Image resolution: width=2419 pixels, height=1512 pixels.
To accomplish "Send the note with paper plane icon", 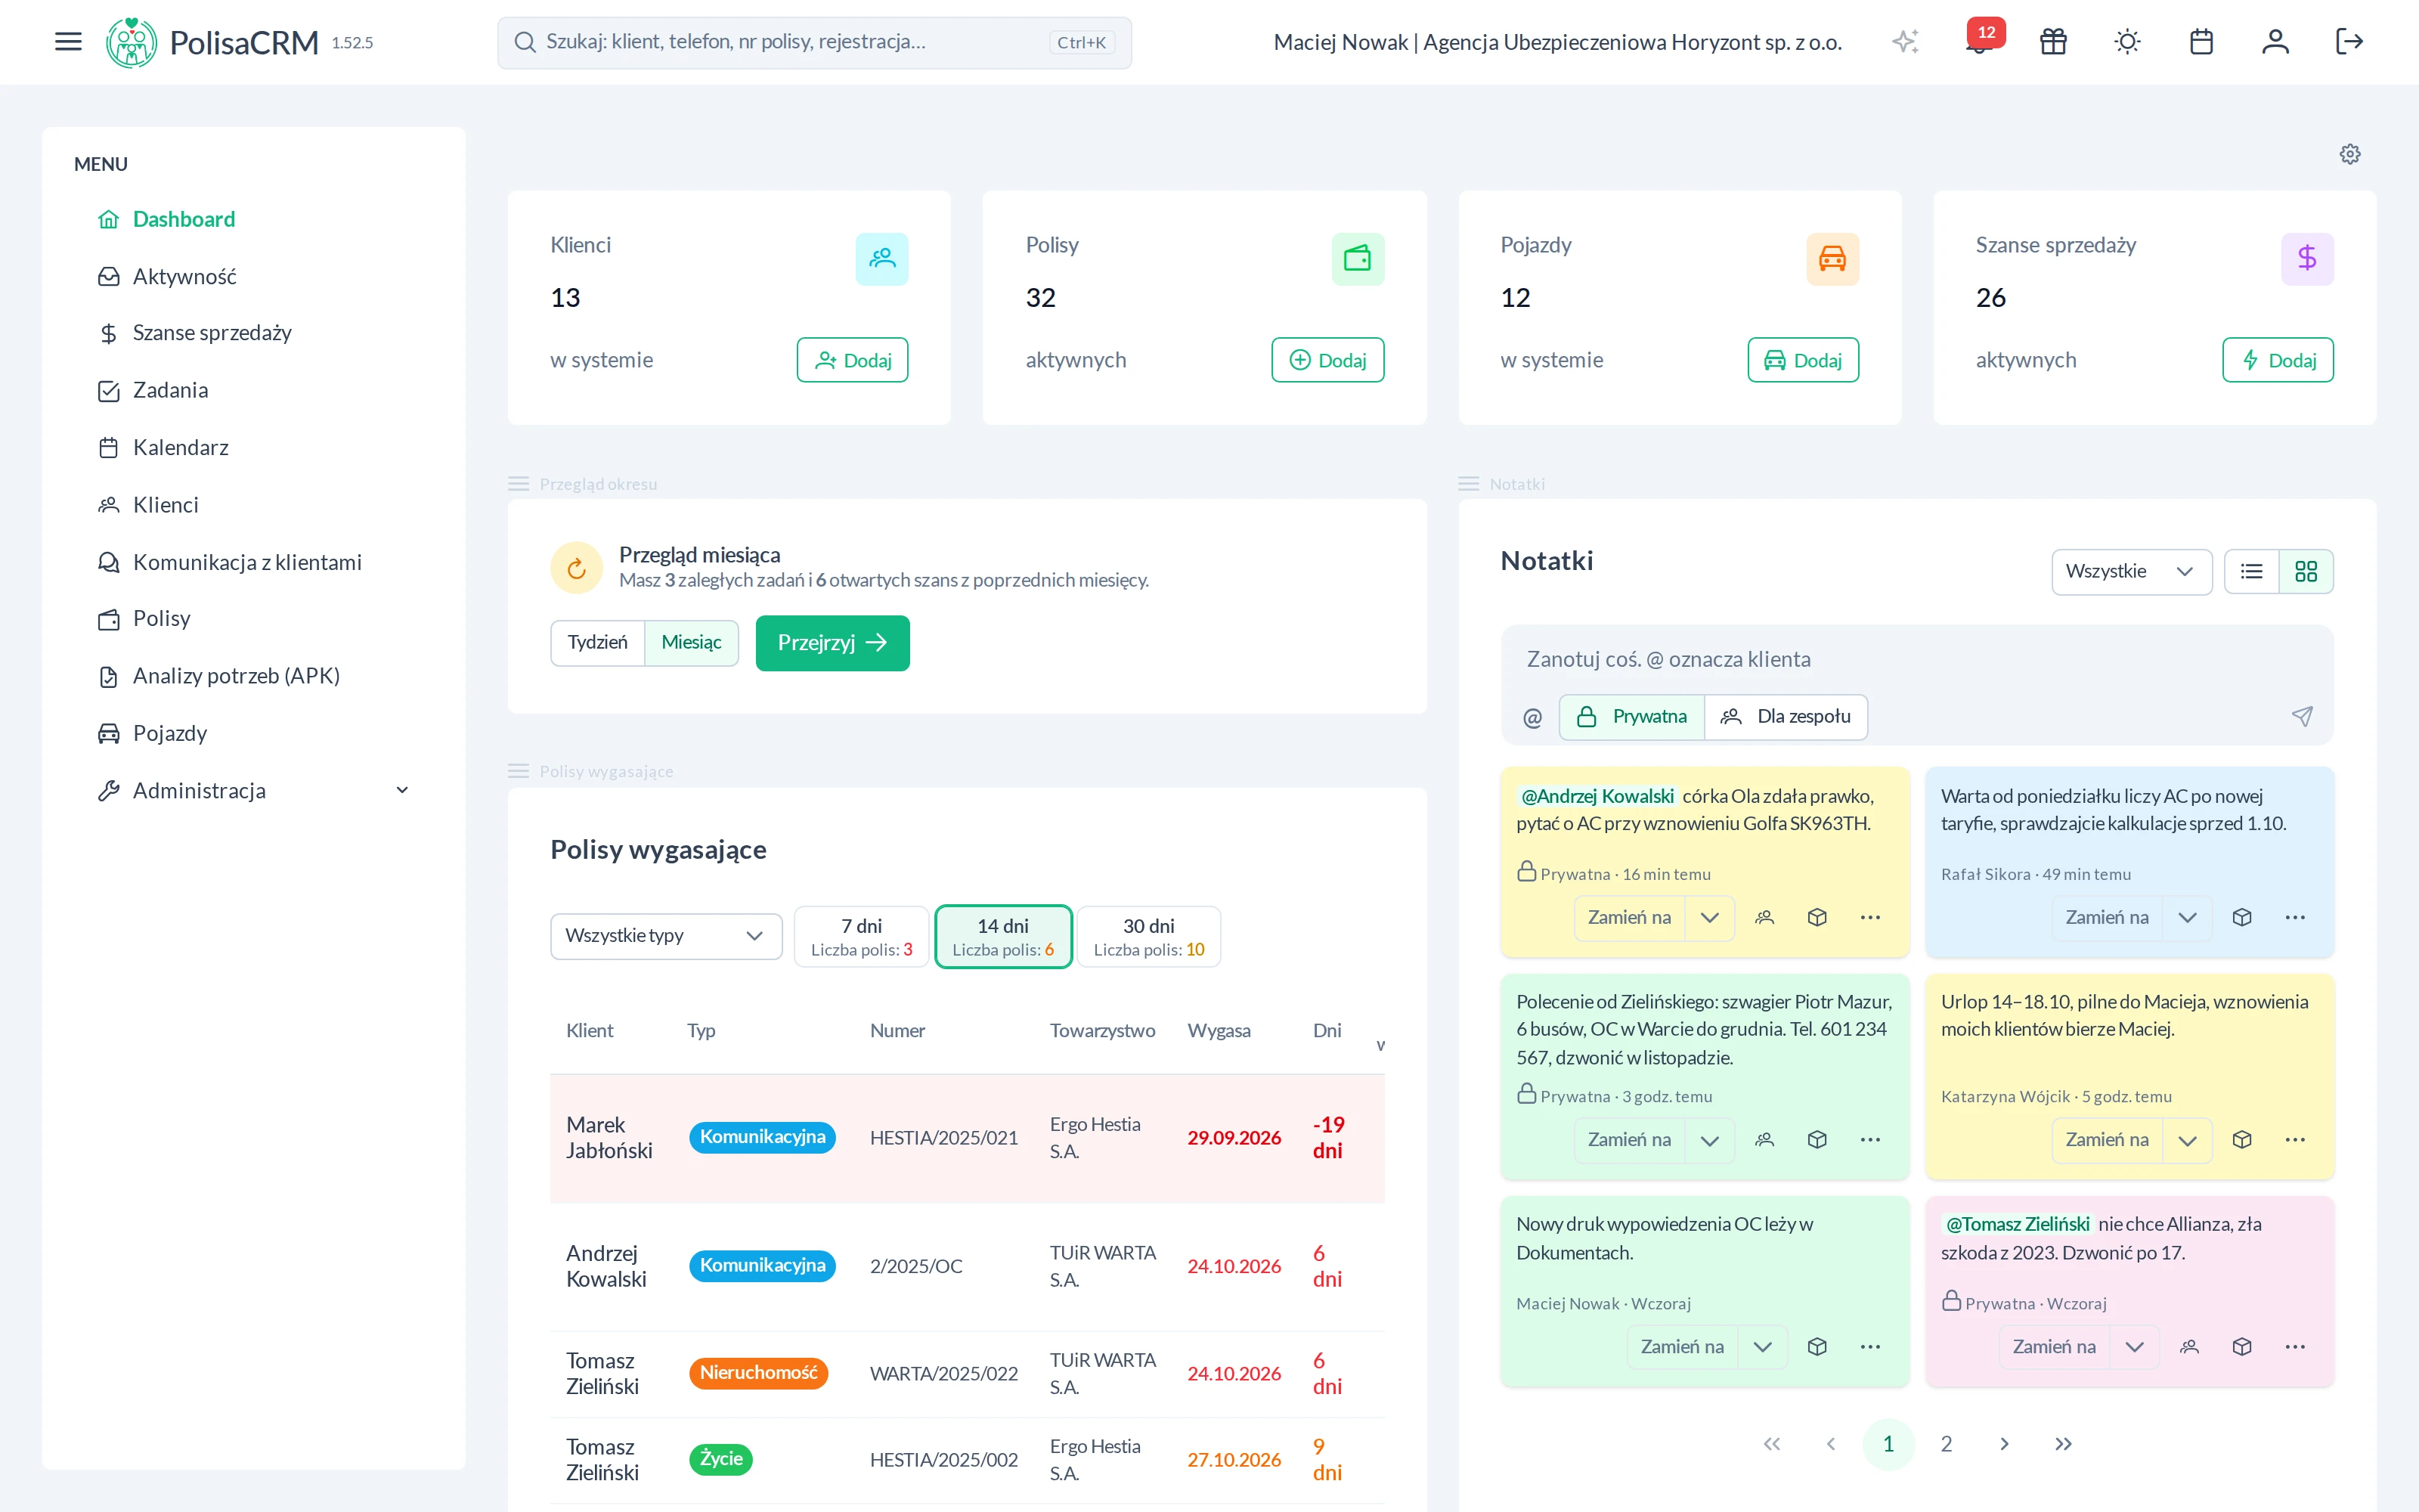I will (x=2302, y=716).
